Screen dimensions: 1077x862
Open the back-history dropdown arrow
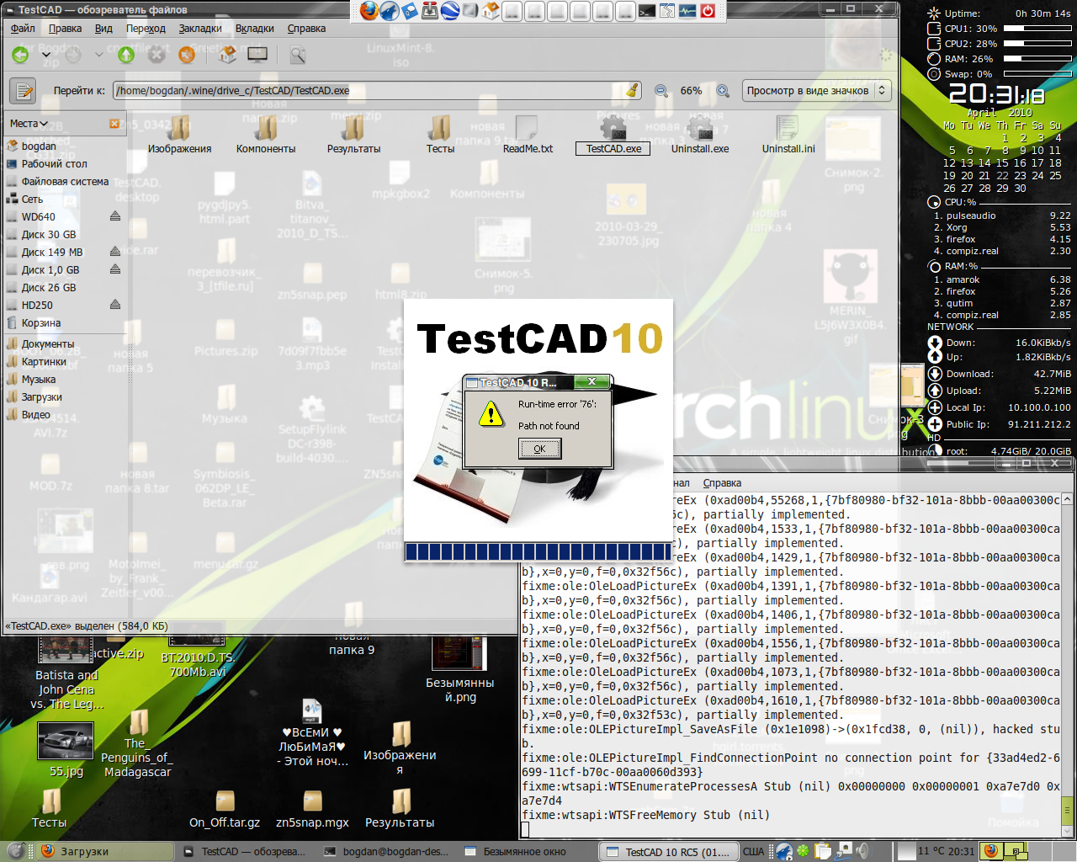[45, 55]
